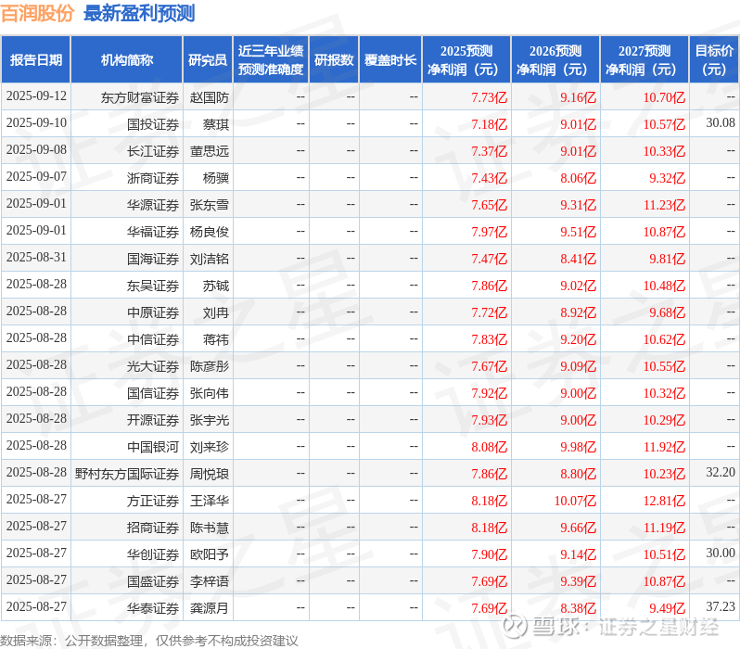This screenshot has height=649, width=740.
Task: Click the target price 37.23
Action: [721, 607]
